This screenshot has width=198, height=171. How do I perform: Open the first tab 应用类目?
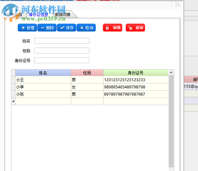coord(14,15)
